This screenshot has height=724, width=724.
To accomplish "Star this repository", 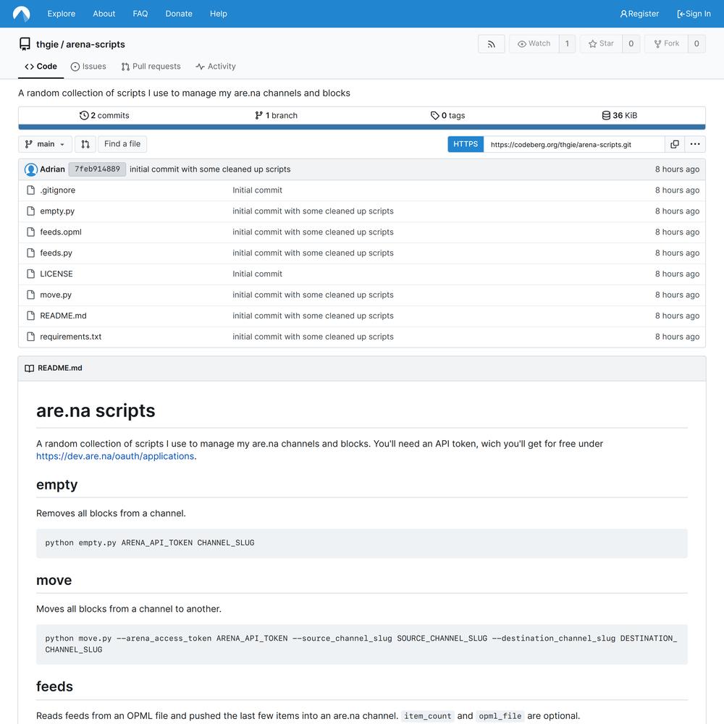I will pos(601,44).
